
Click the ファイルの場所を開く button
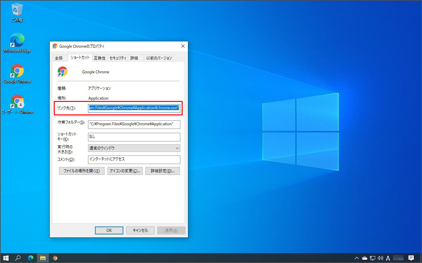coord(82,171)
